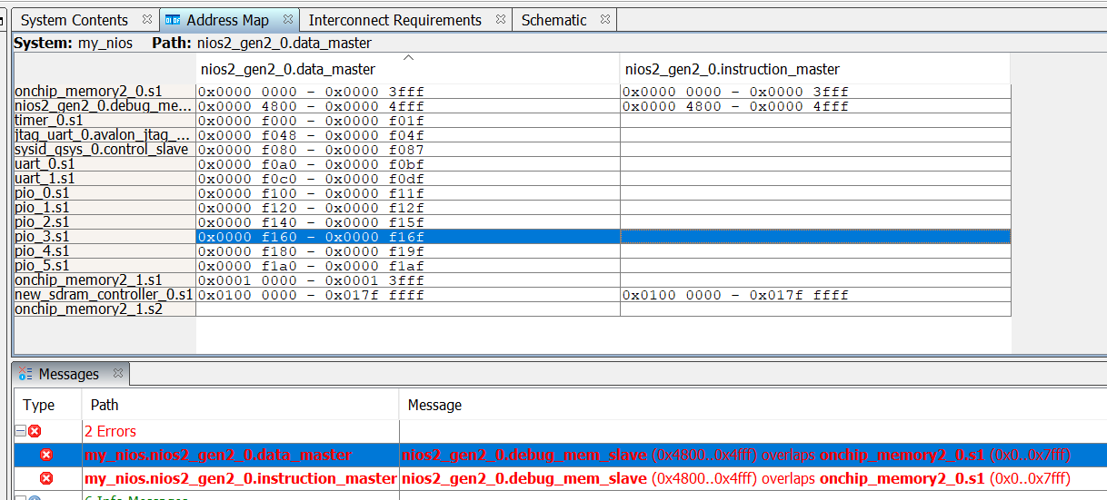
Task: Select error path my_nios.nios2_gen2_0.instruction_master
Action: pos(240,478)
